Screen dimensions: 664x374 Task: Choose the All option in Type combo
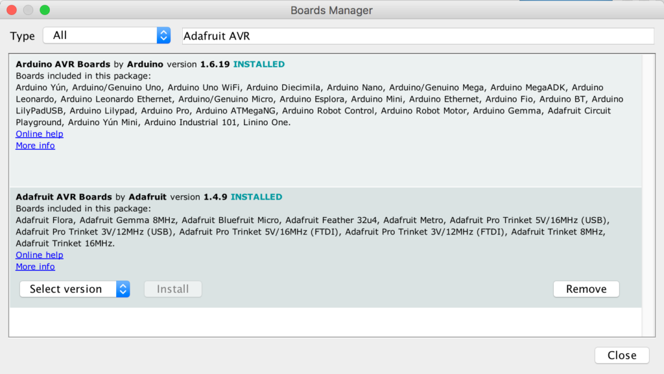[71, 35]
